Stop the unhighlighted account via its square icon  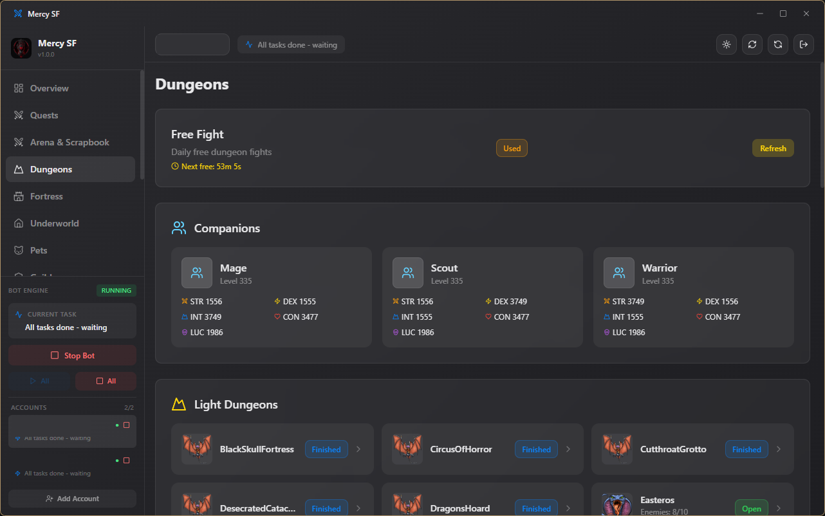pos(126,460)
